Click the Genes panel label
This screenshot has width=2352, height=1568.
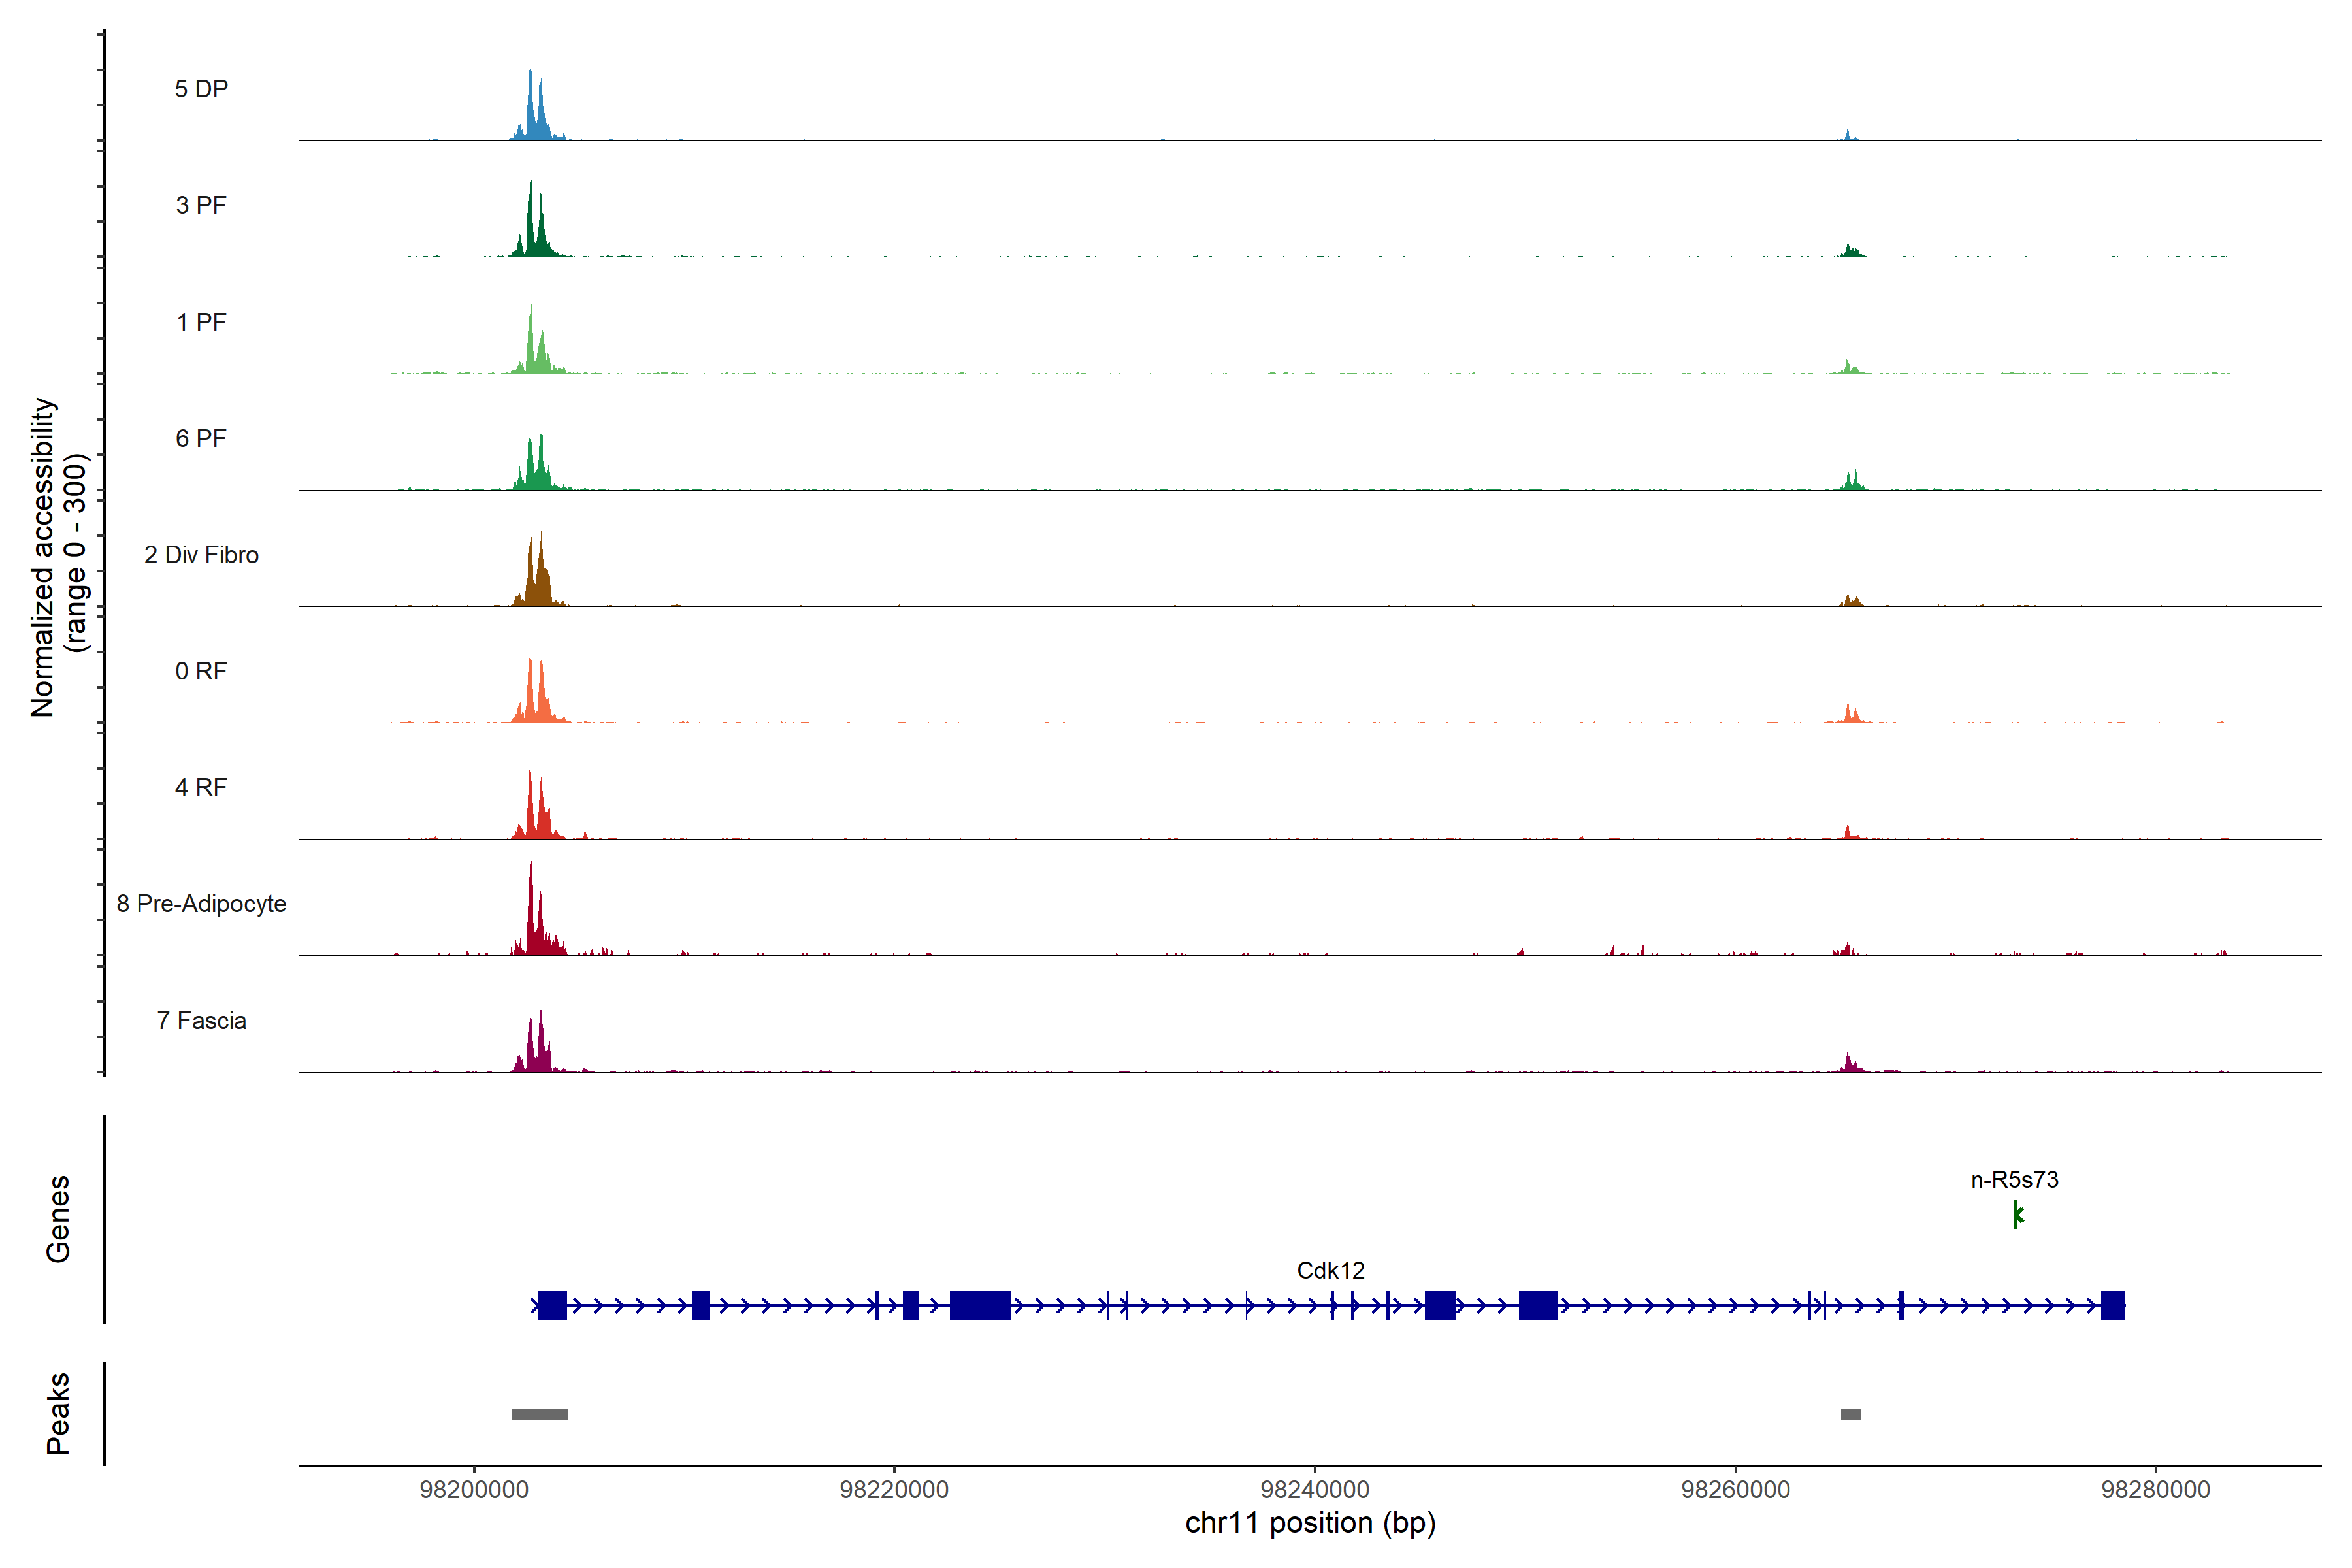point(58,1219)
